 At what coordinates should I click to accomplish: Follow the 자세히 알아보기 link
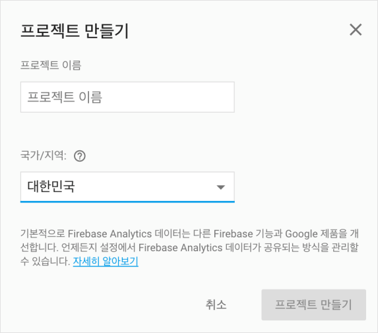[106, 261]
